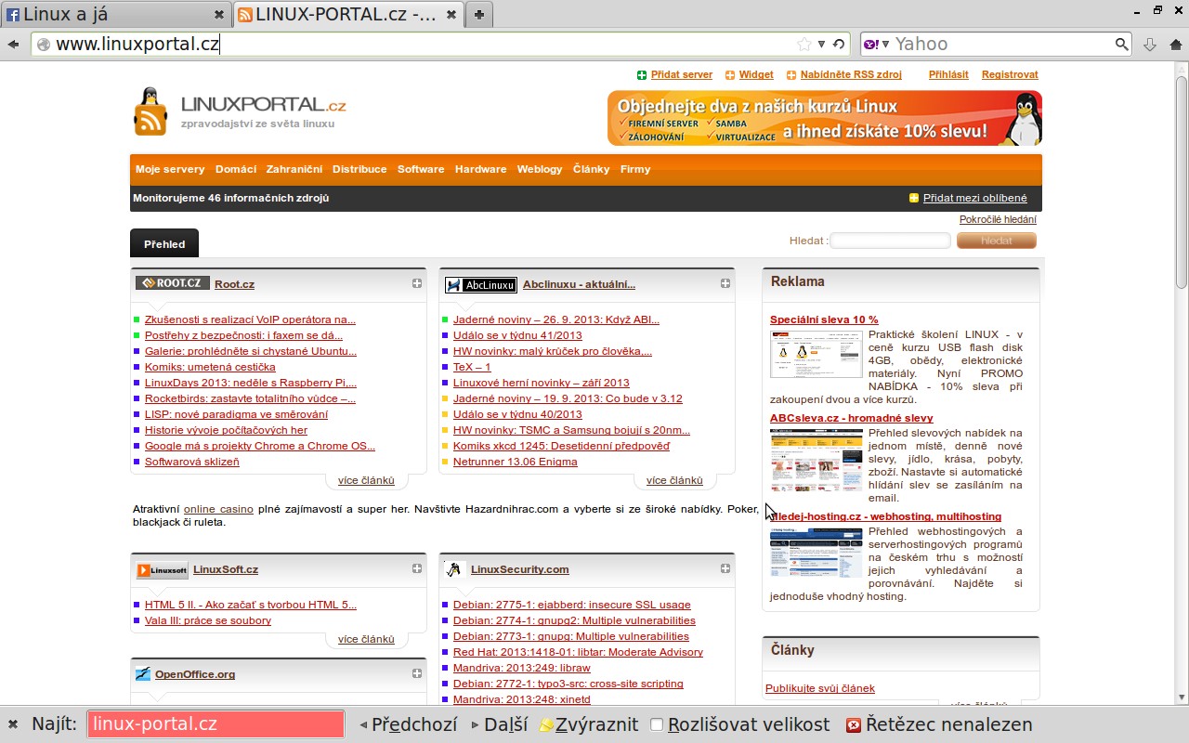Select Software menu item
The width and height of the screenshot is (1189, 743).
tap(421, 169)
